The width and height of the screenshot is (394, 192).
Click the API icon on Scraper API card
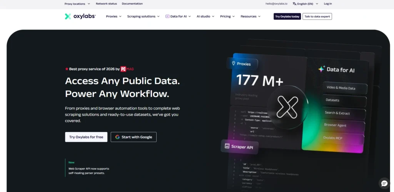[x=227, y=146]
